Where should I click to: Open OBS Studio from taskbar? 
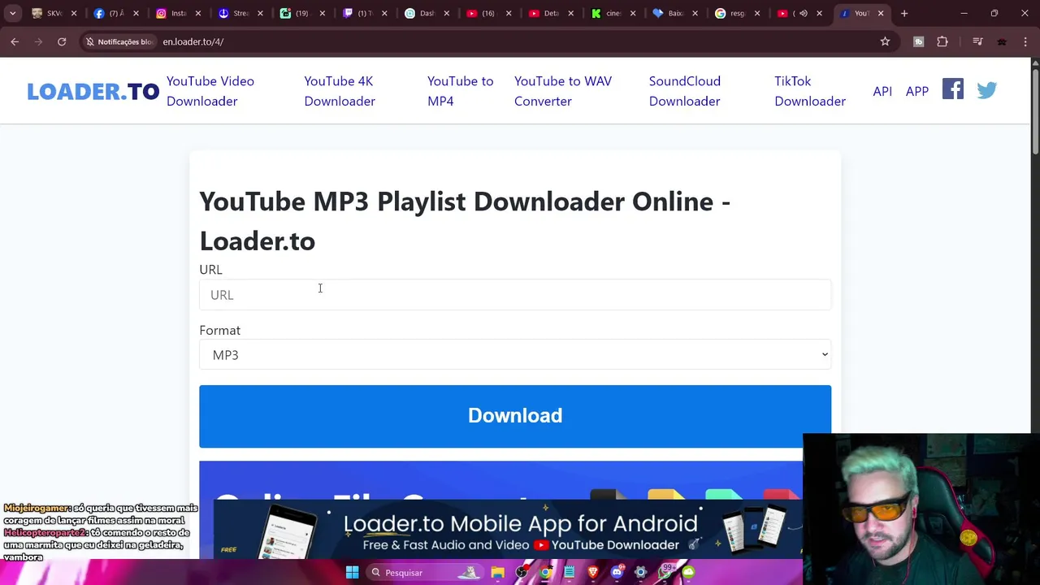[x=522, y=573]
